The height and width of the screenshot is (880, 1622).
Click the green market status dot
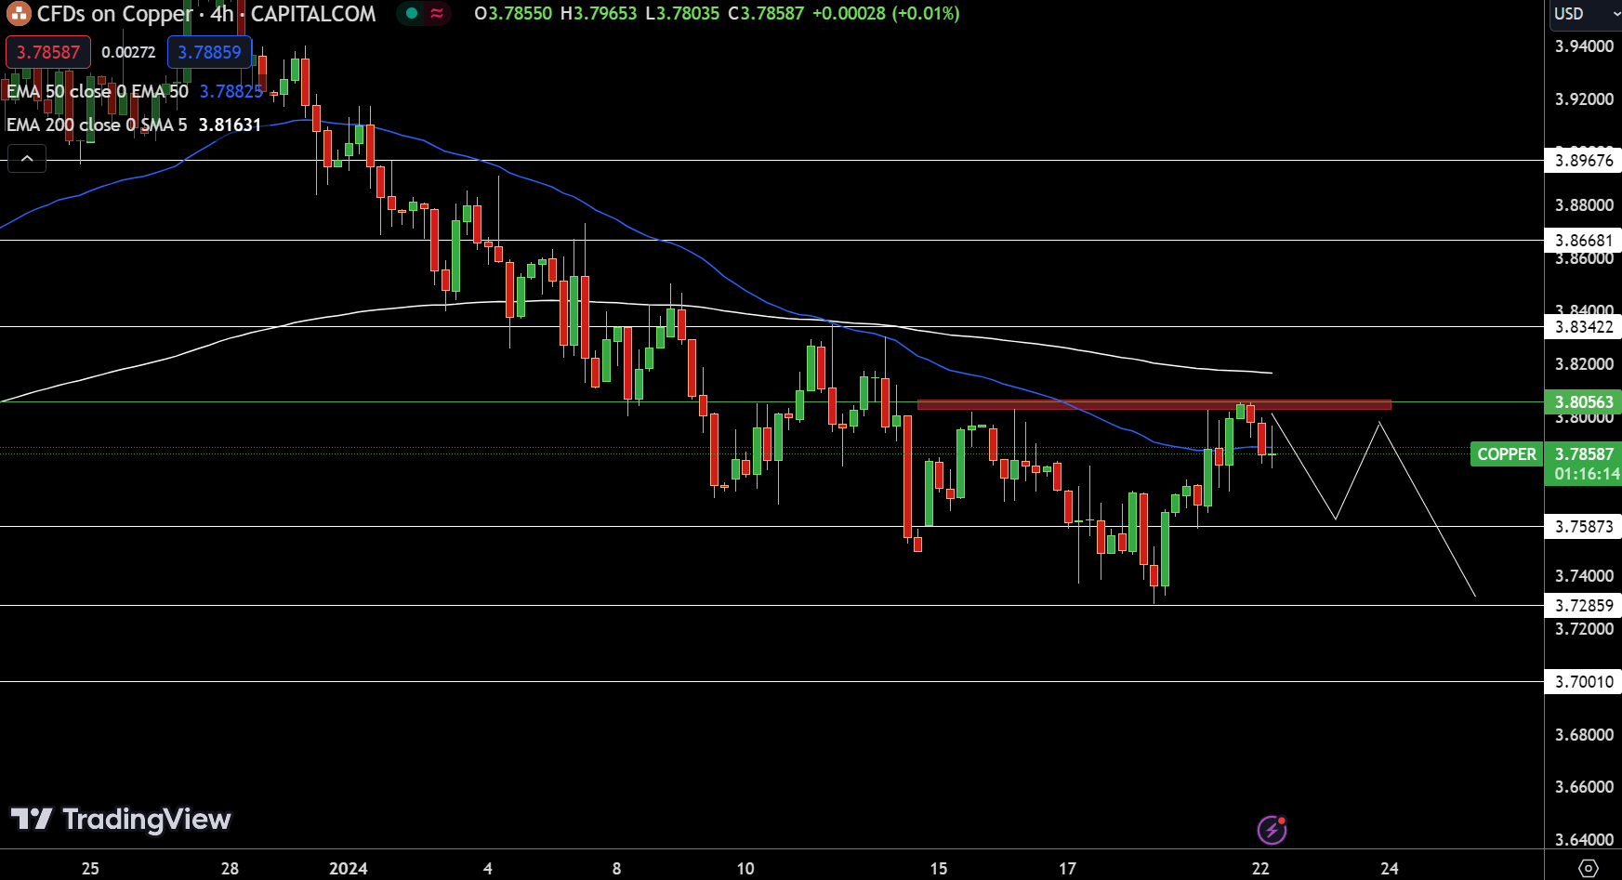coord(412,14)
